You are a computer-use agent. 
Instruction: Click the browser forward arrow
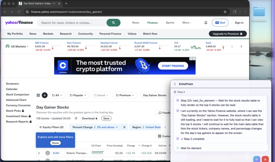(12, 12)
